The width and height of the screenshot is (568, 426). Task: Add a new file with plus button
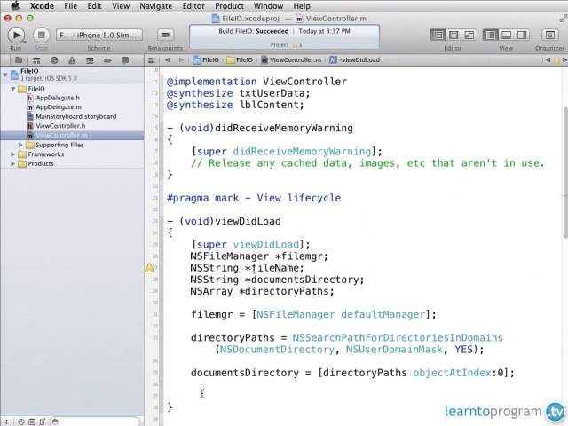[7, 422]
